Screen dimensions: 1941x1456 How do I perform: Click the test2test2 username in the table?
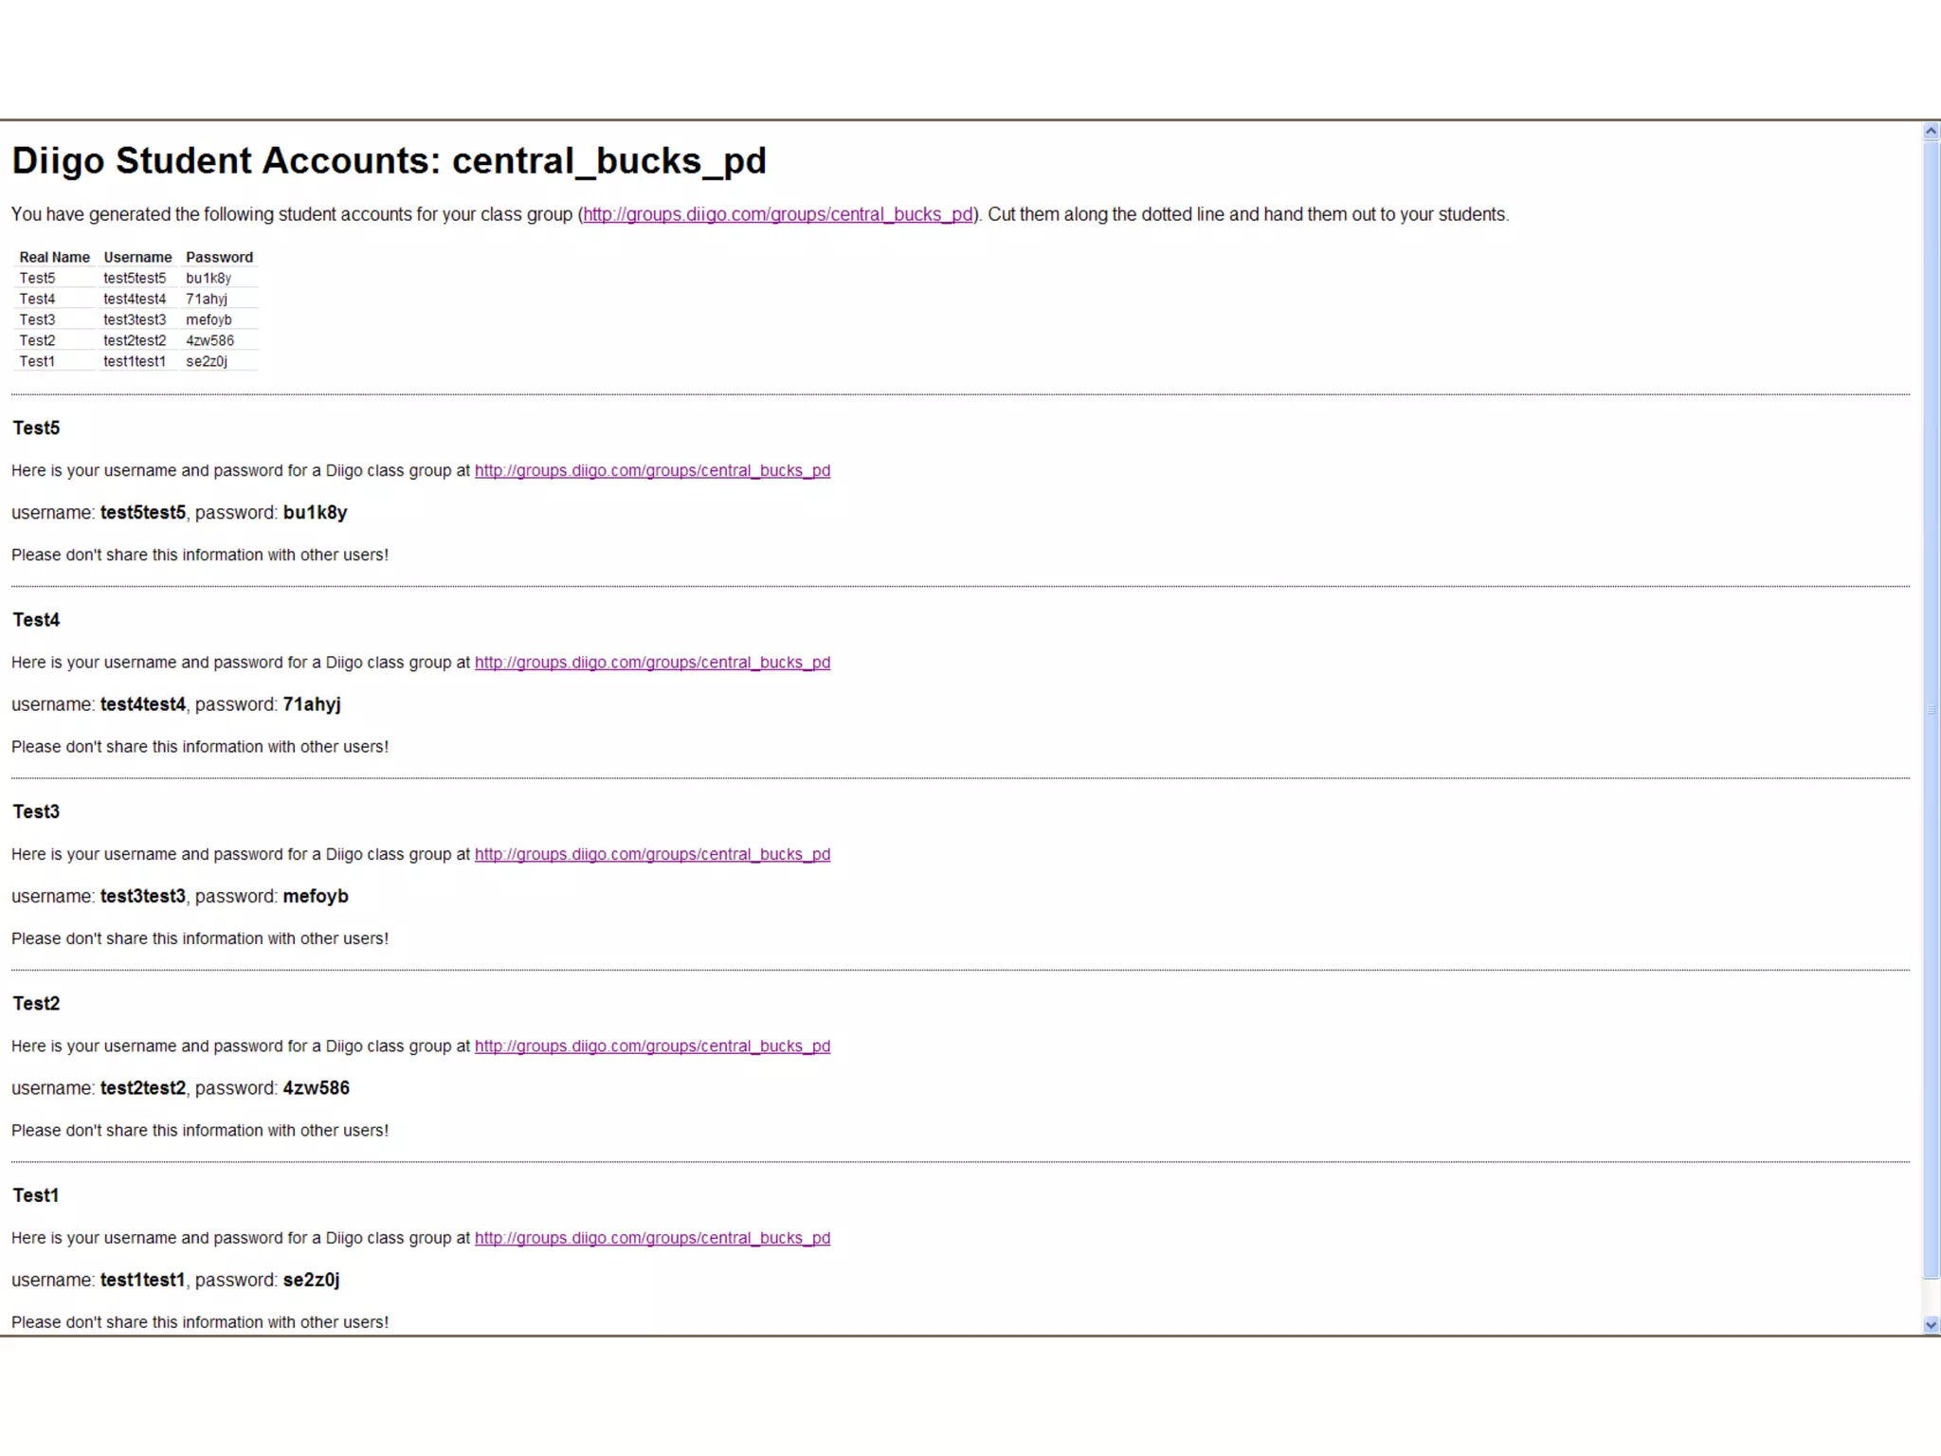point(135,341)
